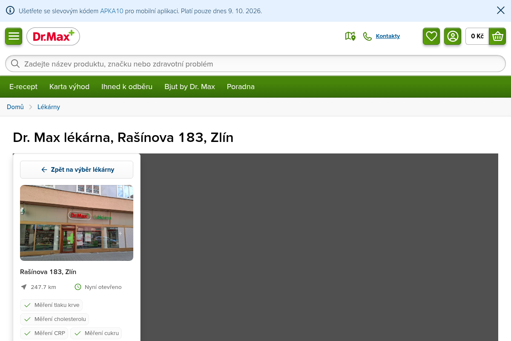Open the green hamburger menu

[14, 36]
